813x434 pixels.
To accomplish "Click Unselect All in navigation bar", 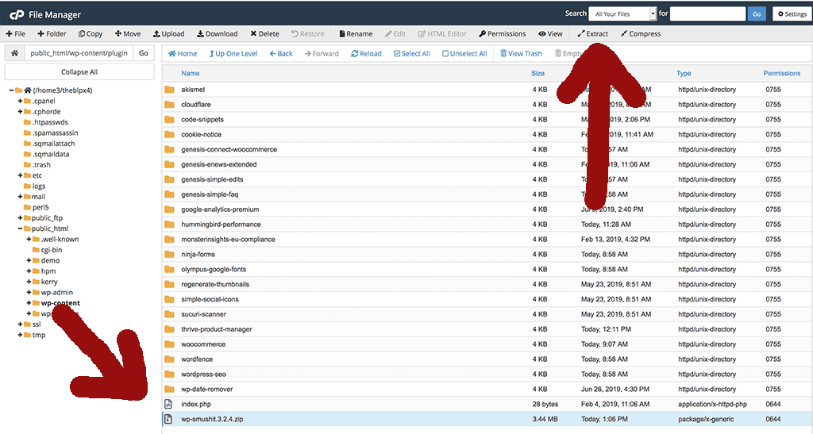I will tap(464, 54).
